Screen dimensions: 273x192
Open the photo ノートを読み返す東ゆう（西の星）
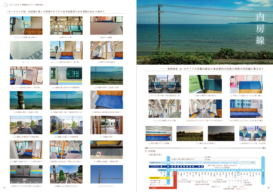pyautogui.click(x=26, y=75)
